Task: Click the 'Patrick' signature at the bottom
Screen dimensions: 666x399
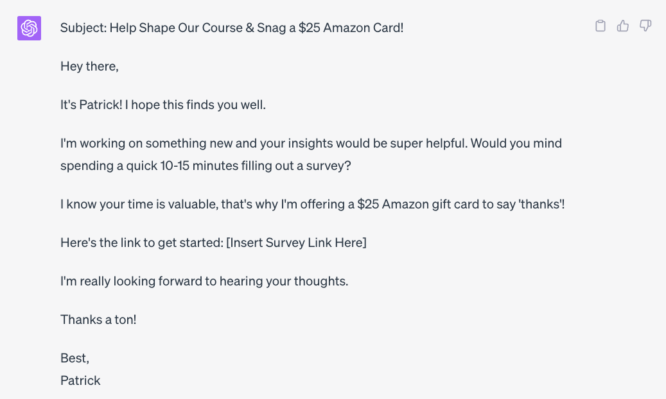Action: point(80,381)
